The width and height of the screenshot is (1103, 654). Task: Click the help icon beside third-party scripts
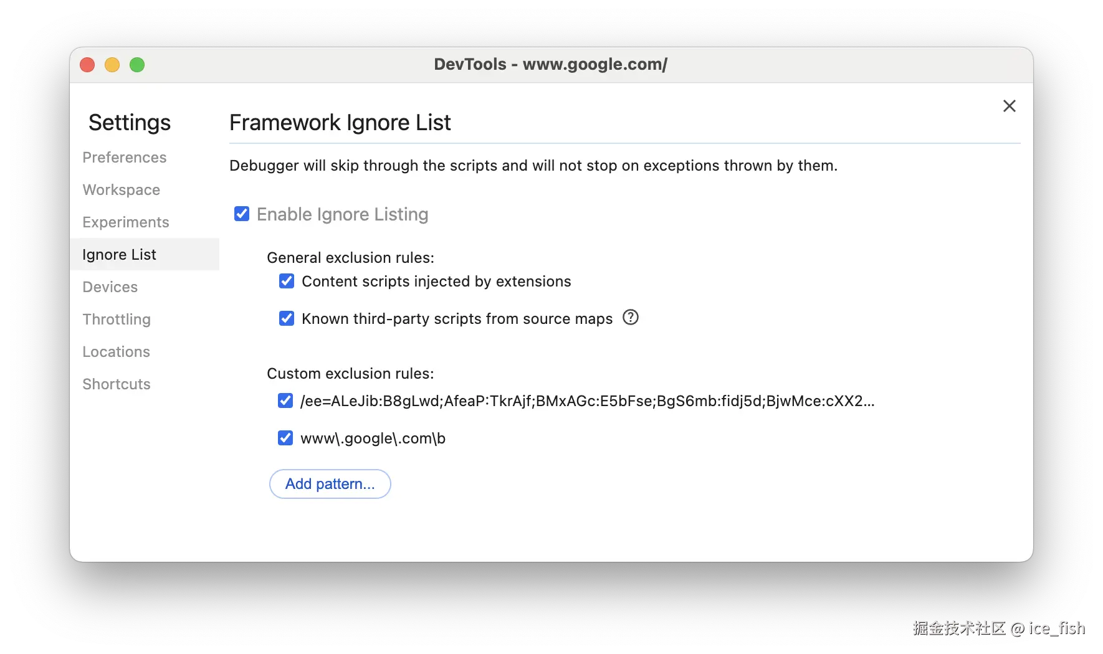[631, 318]
